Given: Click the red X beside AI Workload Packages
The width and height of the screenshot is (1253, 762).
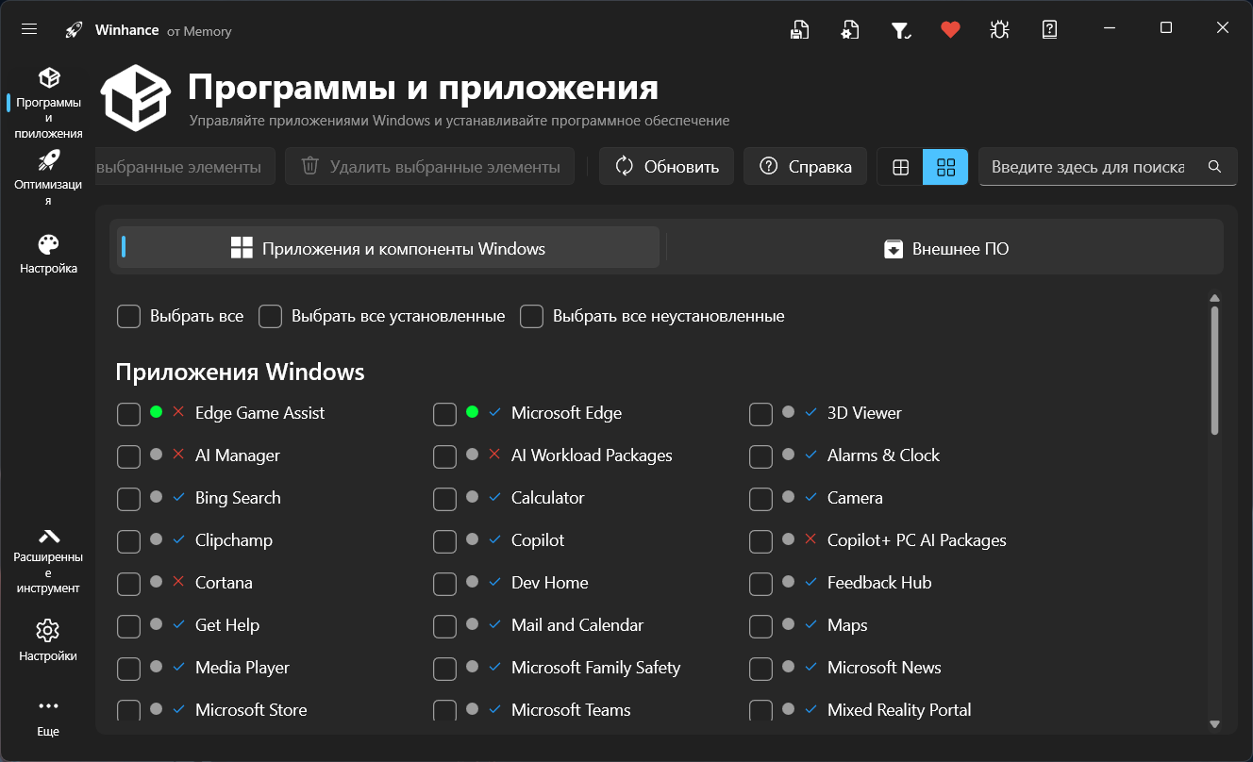Looking at the screenshot, I should [x=494, y=455].
